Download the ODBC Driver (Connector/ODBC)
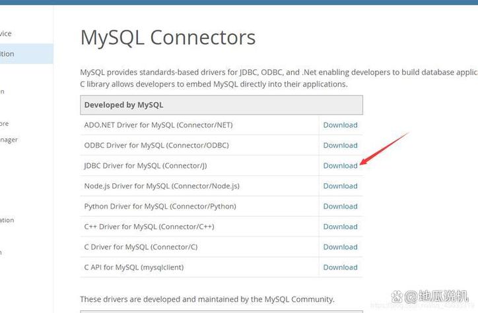 tap(340, 146)
